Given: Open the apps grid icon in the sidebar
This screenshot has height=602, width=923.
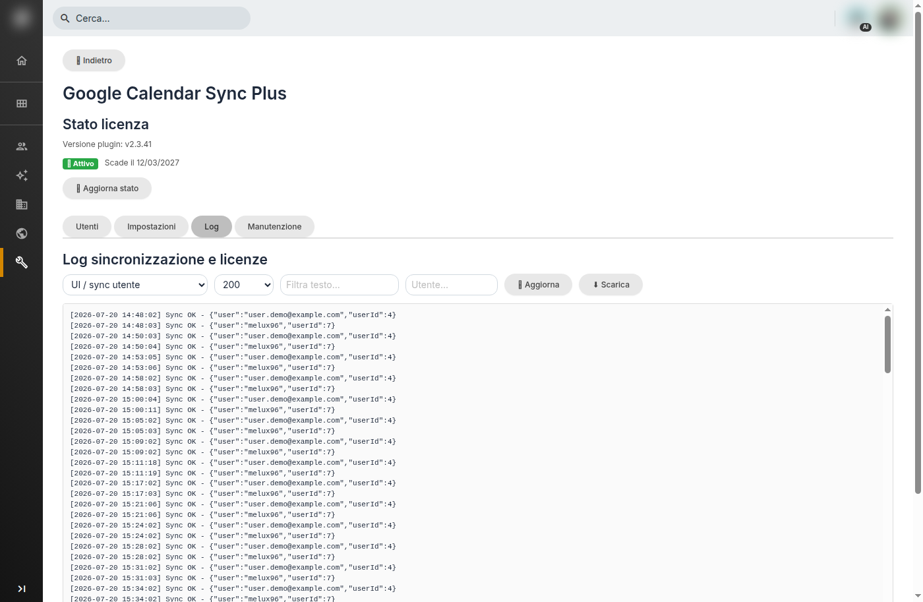Looking at the screenshot, I should coord(22,104).
